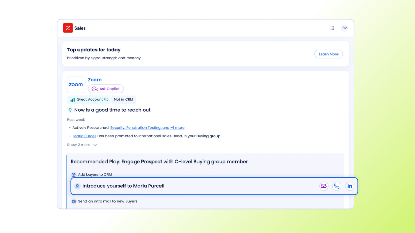Click the chevron beside Show 2 more
The width and height of the screenshot is (415, 233).
click(x=95, y=145)
